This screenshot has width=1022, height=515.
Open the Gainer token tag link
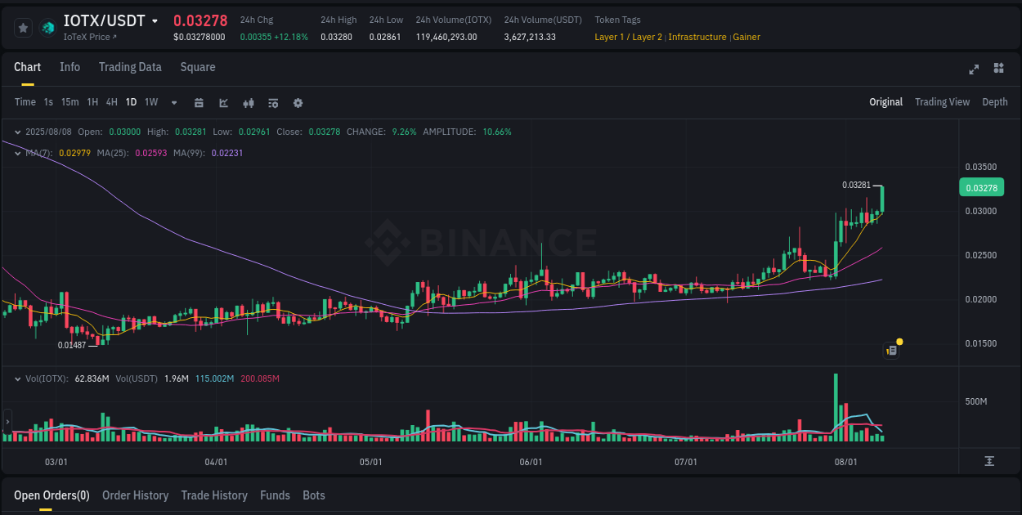pyautogui.click(x=746, y=37)
